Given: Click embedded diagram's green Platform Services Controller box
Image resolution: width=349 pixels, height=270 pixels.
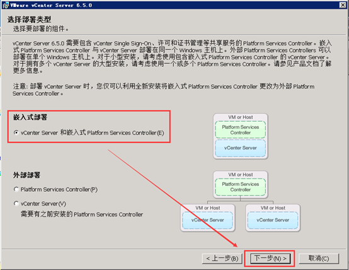Looking at the screenshot, I should pos(241,130).
